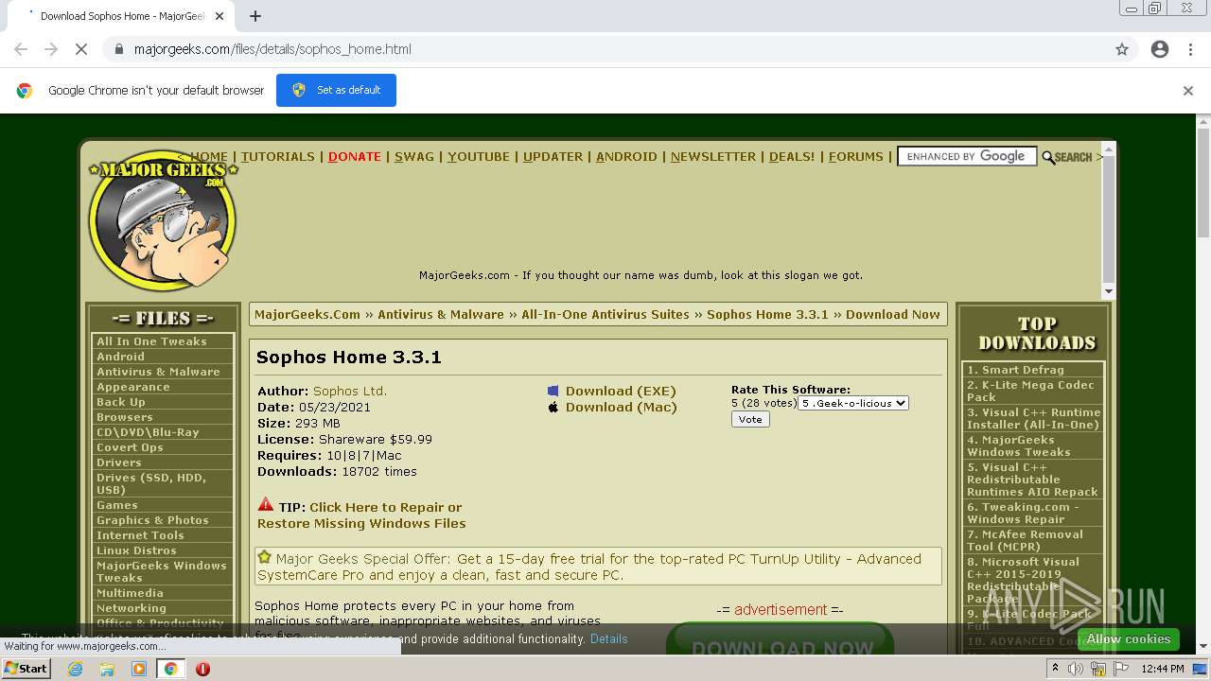1211x681 pixels.
Task: Open File Explorer from the taskbar
Action: [107, 669]
